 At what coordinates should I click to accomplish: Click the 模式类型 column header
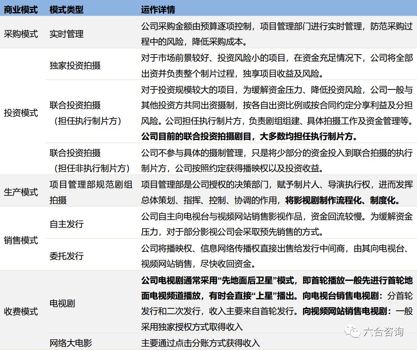point(67,10)
